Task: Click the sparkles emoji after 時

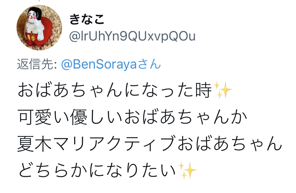Action: click(x=223, y=90)
